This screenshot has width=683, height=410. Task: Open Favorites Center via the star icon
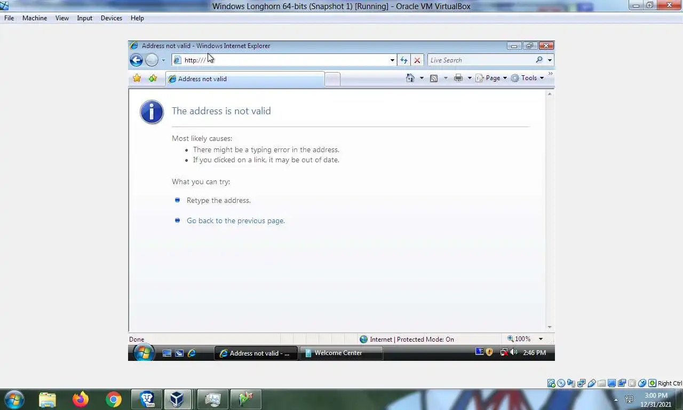[x=137, y=78]
